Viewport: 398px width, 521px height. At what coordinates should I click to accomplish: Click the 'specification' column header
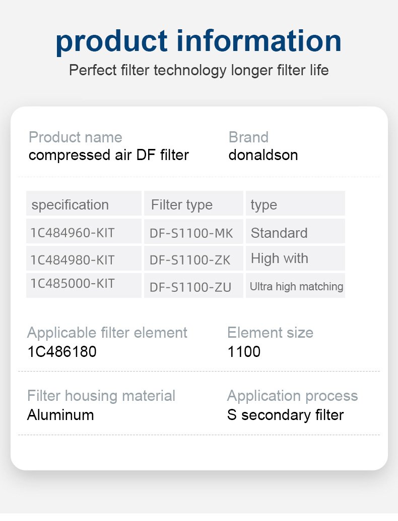coord(84,203)
